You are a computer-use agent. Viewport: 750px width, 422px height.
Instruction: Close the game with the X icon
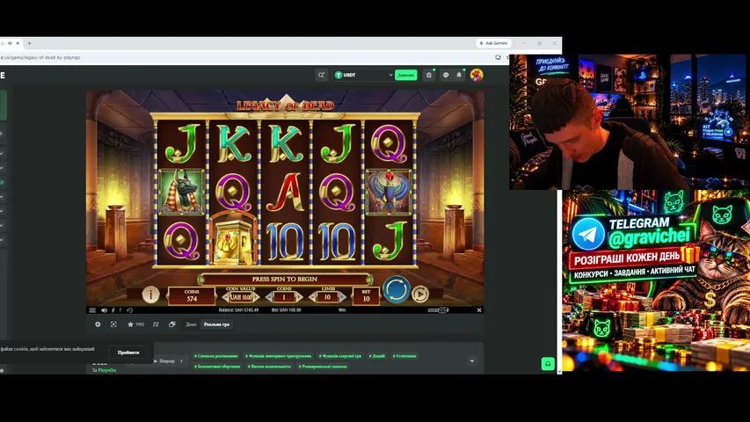[x=479, y=310]
